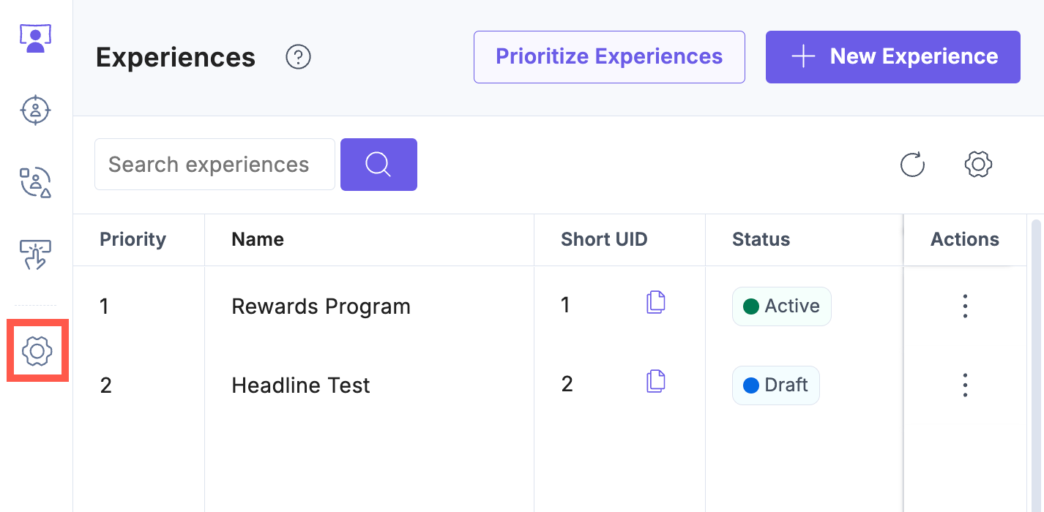Create a New Experience
This screenshot has height=512, width=1044.
[893, 57]
